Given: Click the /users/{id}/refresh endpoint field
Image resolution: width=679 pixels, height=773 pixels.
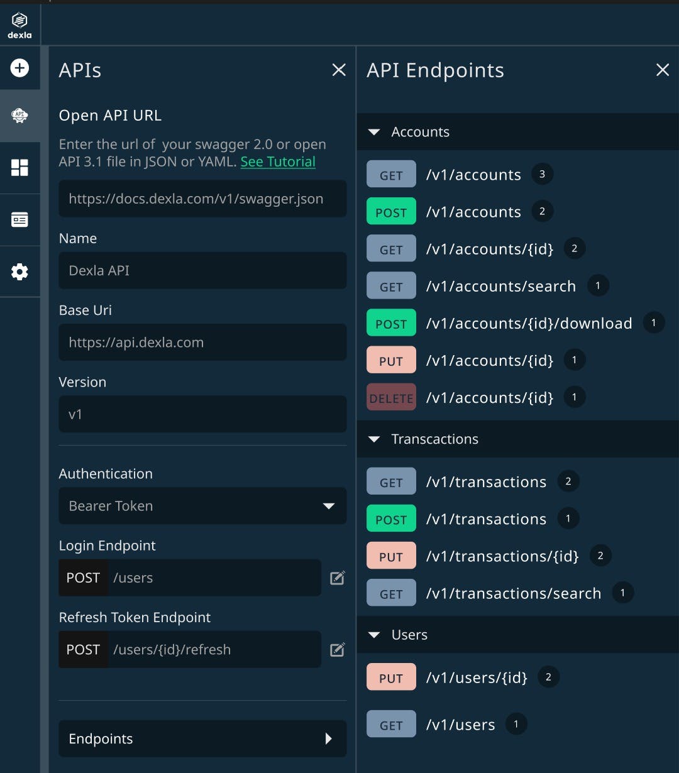Looking at the screenshot, I should coord(214,649).
